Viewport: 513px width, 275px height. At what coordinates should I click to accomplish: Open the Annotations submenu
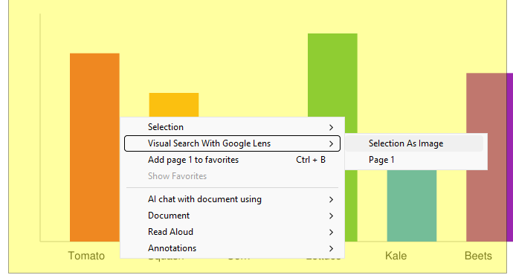[x=232, y=248]
